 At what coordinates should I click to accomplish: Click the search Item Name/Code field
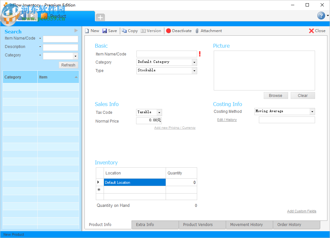click(61, 39)
